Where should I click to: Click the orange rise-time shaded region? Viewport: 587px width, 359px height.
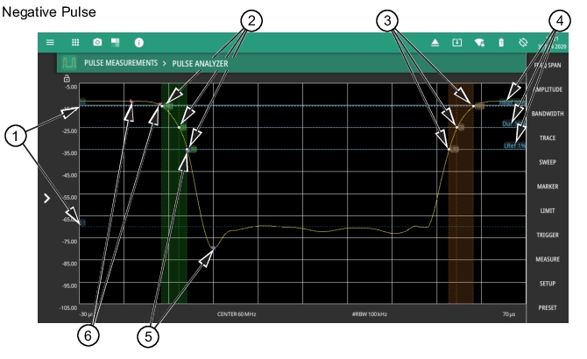coord(461,194)
